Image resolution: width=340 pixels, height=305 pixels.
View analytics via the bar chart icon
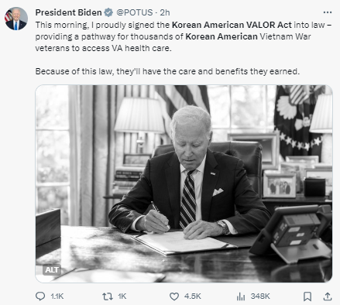click(x=241, y=296)
